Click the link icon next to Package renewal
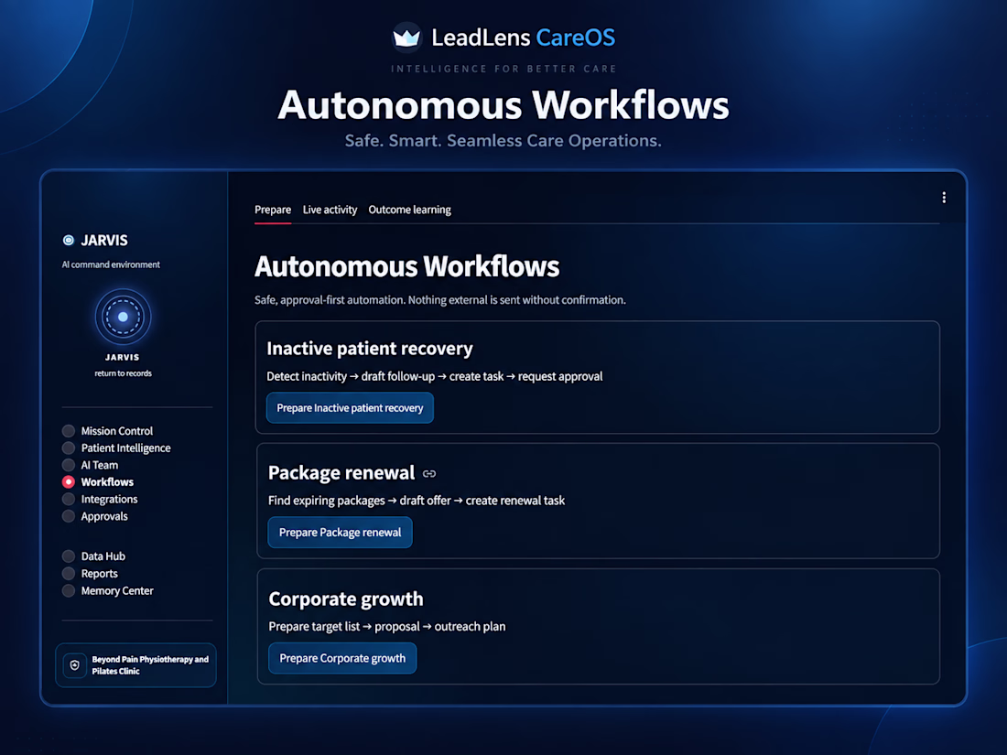This screenshot has height=755, width=1007. pos(429,474)
